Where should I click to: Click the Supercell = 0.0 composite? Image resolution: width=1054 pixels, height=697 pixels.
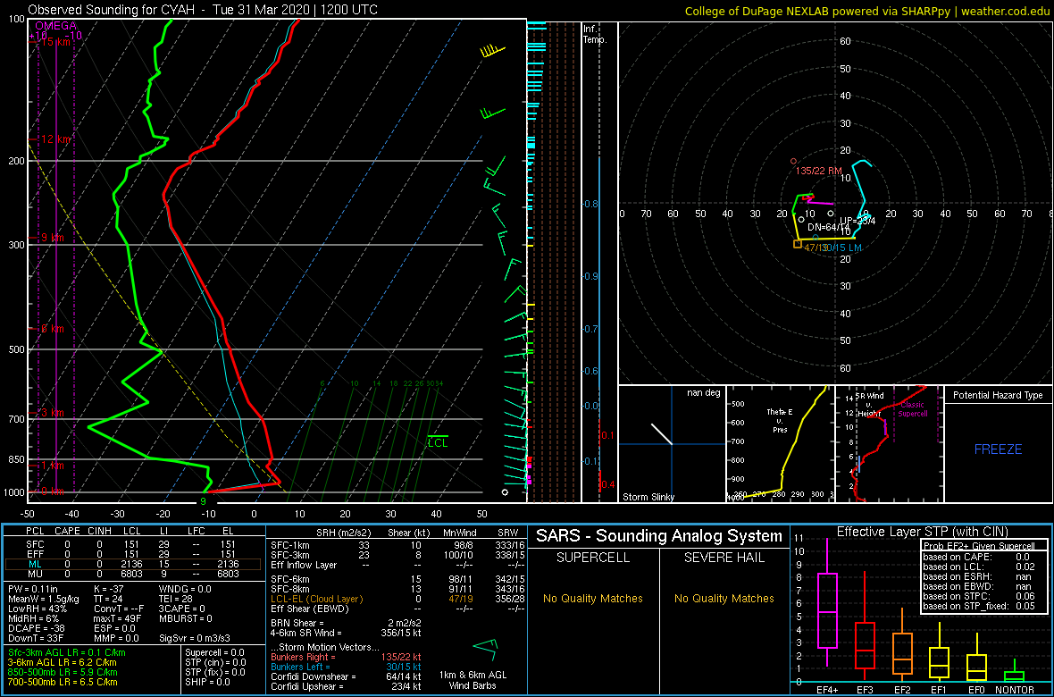tap(215, 652)
